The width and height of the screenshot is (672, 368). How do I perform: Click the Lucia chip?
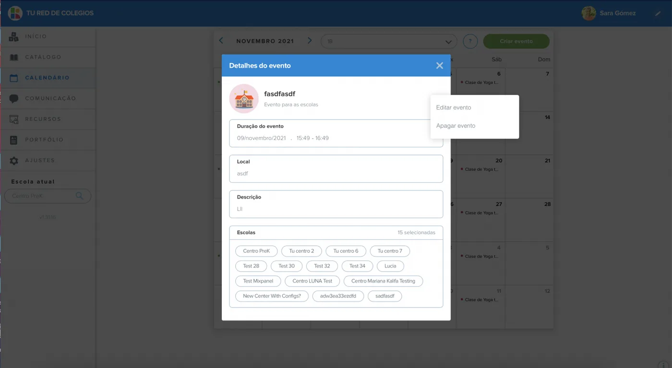tap(390, 266)
